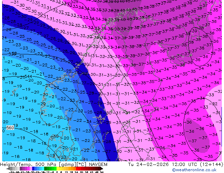Click the 560 height contour label
Viewport: 224px width, 173px height.
pos(10,127)
